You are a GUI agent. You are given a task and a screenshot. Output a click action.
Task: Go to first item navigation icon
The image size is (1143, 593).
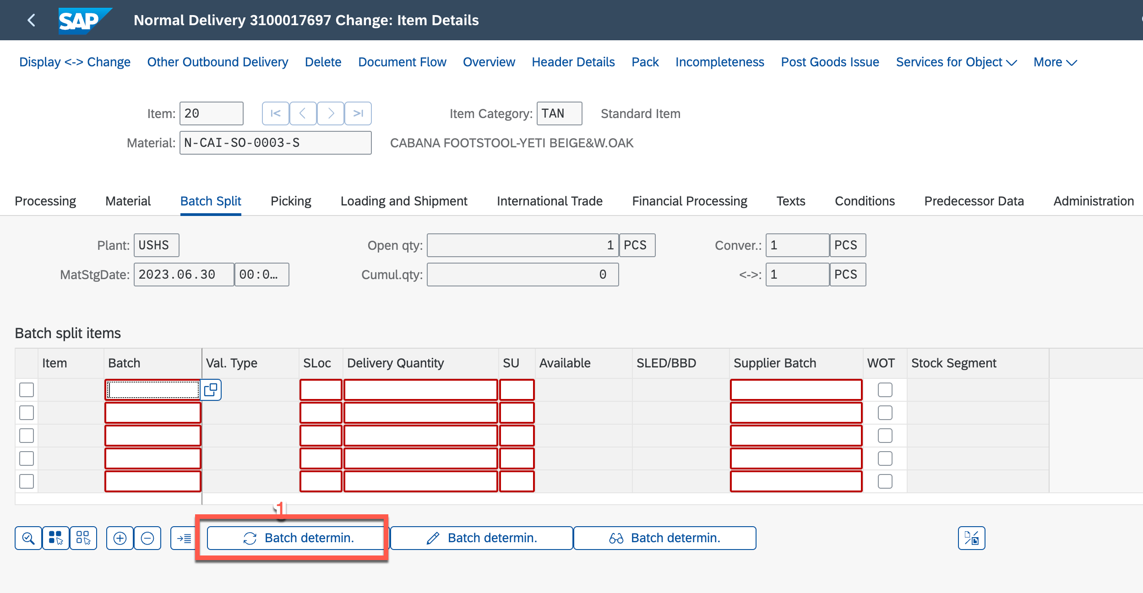[x=276, y=113]
